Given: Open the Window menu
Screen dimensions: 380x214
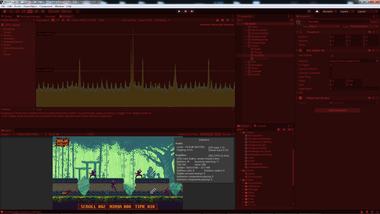Looking at the screenshot, I should tap(59, 6).
